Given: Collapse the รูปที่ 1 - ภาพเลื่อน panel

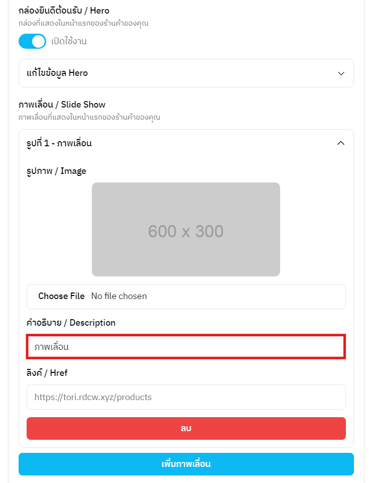Looking at the screenshot, I should (186, 143).
